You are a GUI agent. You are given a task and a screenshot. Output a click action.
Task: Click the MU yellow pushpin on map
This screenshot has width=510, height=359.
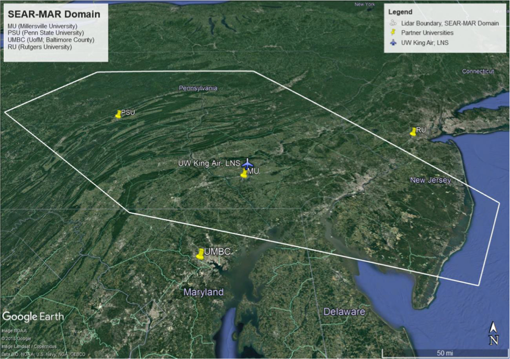tap(244, 173)
